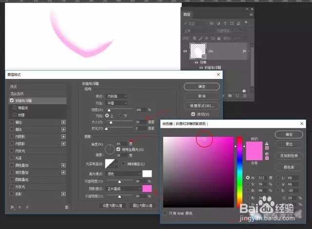Click the out-of-gamut warning triangle icon
The image size is (312, 229).
(x=267, y=144)
